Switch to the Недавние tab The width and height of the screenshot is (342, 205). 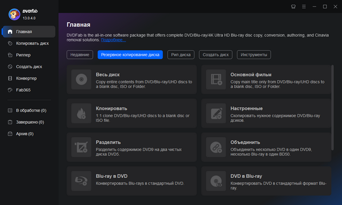click(x=80, y=54)
